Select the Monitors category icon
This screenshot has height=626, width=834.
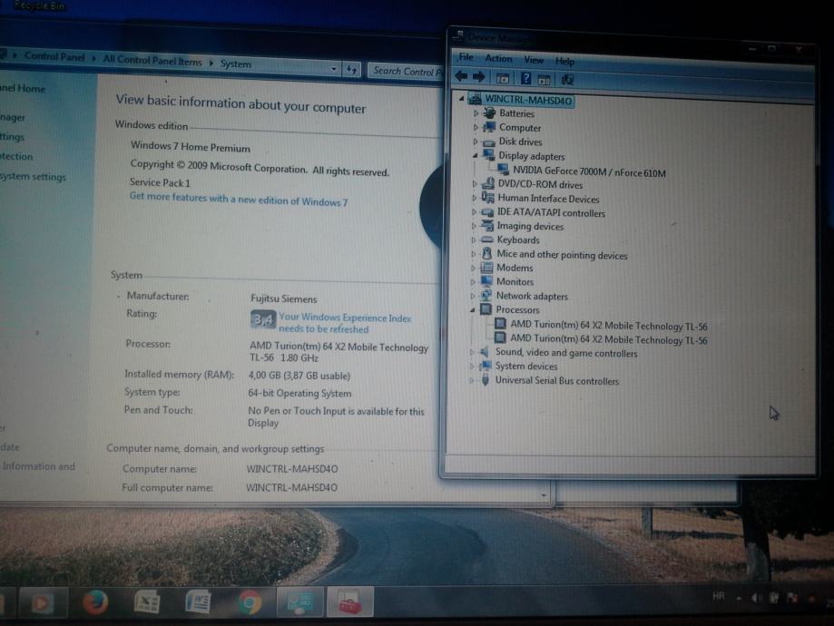click(486, 281)
